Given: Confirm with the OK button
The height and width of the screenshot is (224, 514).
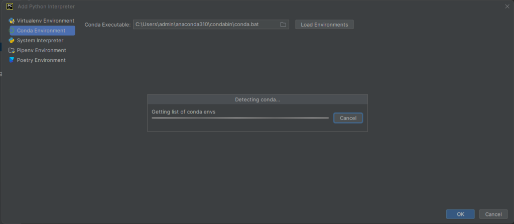Looking at the screenshot, I should (460, 214).
